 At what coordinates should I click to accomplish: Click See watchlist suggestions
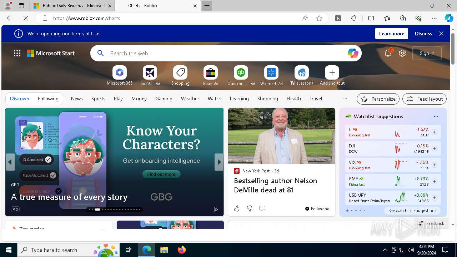(x=412, y=211)
